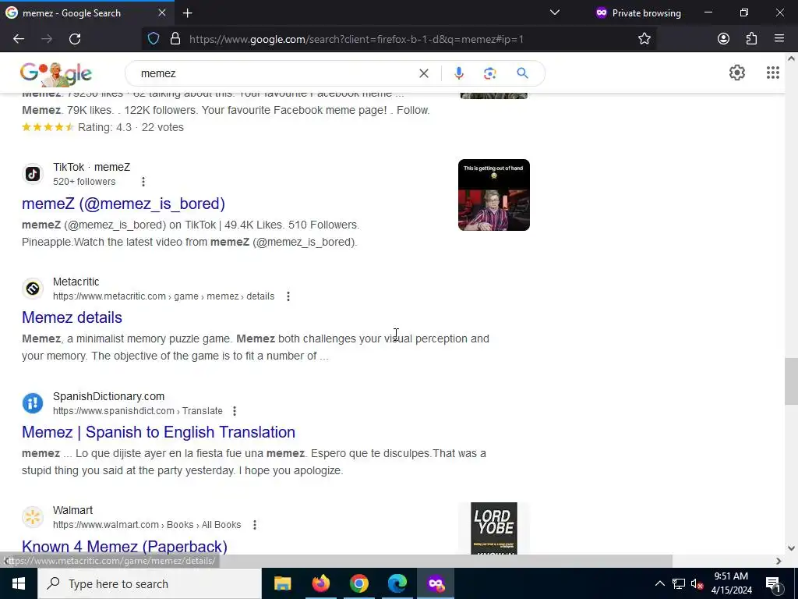Screen dimensions: 798x599
Task: Click the padlock site info icon
Action: tap(175, 39)
